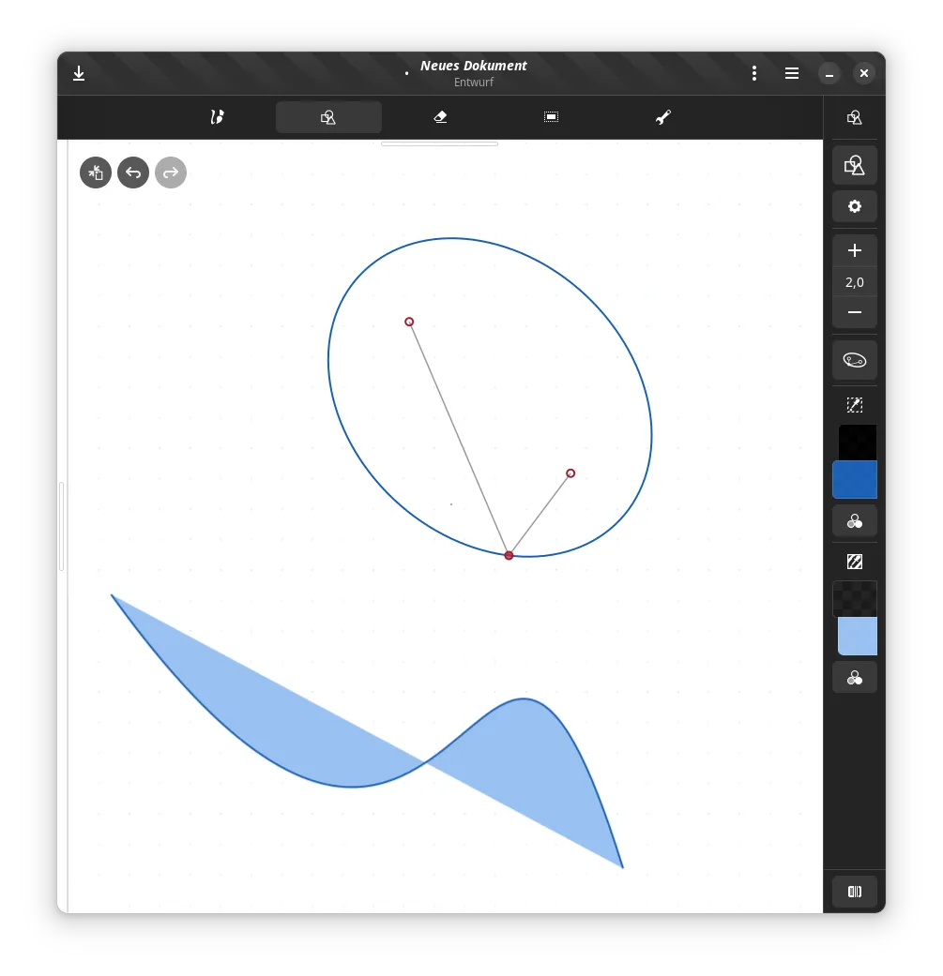
Task: Select the Shaper tool tab
Action: (x=328, y=117)
